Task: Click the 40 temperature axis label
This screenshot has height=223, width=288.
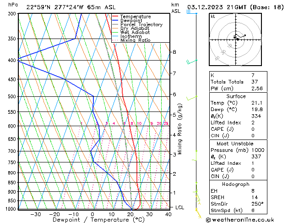Action: tap(168, 214)
